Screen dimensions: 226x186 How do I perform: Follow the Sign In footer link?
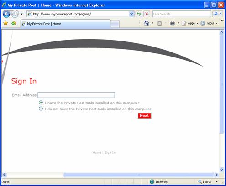(x=110, y=152)
